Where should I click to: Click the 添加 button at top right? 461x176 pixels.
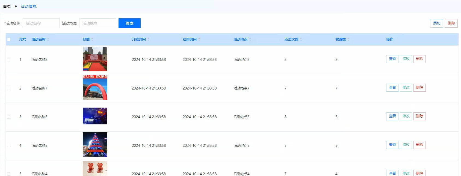click(436, 23)
